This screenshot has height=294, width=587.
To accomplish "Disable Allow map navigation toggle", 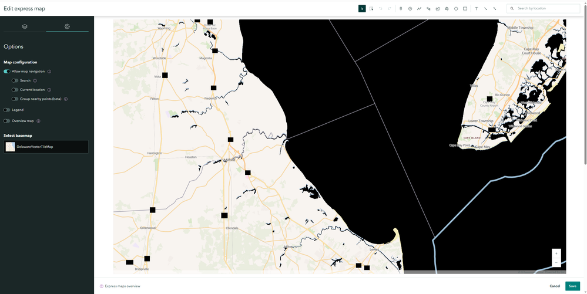I will tap(7, 72).
